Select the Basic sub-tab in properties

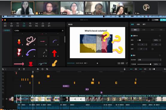click(135, 30)
